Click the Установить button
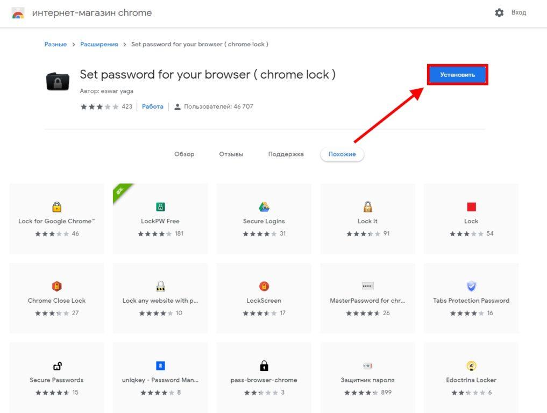Viewport: 547px width, 413px height. [457, 75]
